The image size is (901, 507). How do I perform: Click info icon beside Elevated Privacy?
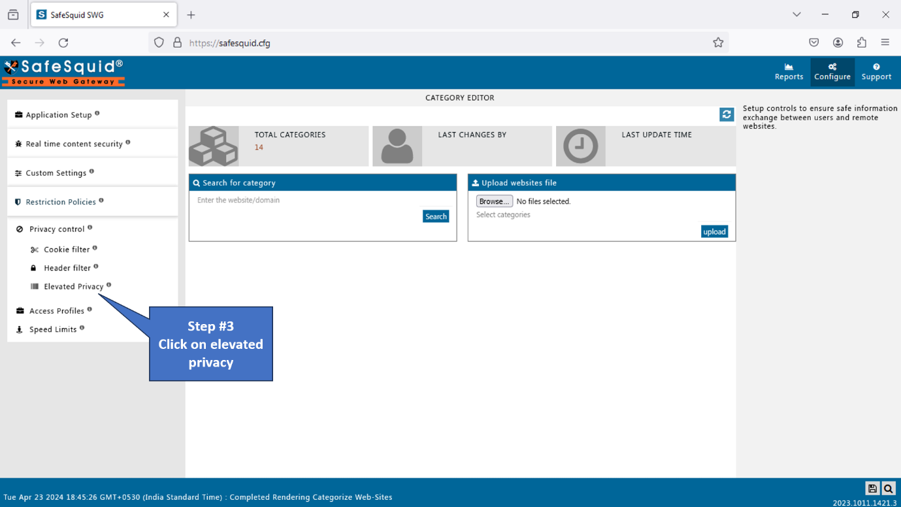(x=109, y=284)
